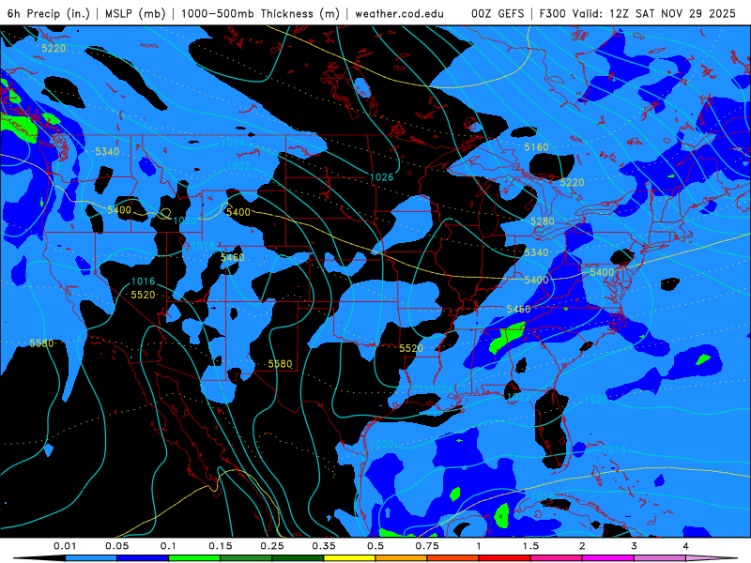Click the 'F300' forecast hour text
This screenshot has width=751, height=563.
[552, 13]
